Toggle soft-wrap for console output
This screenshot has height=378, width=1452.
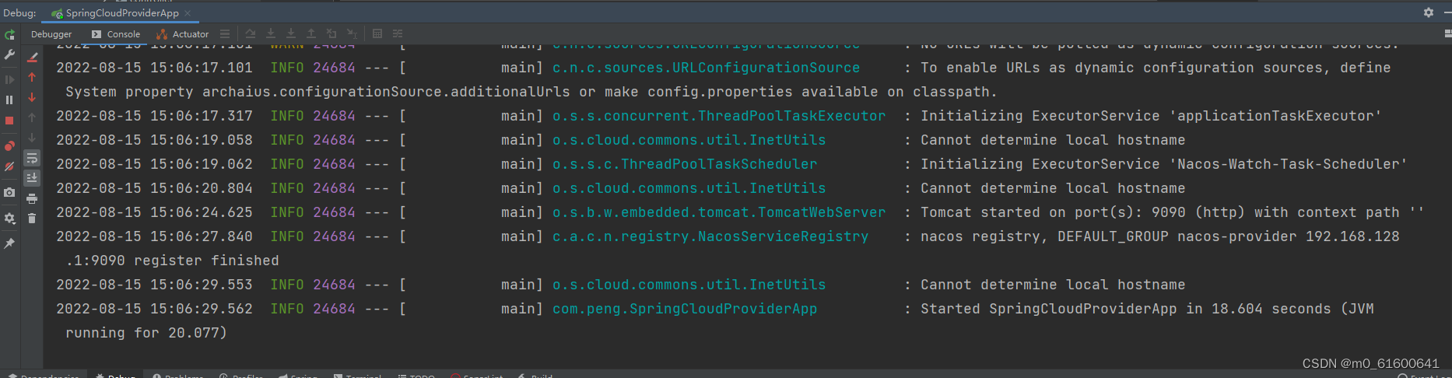tap(32, 158)
